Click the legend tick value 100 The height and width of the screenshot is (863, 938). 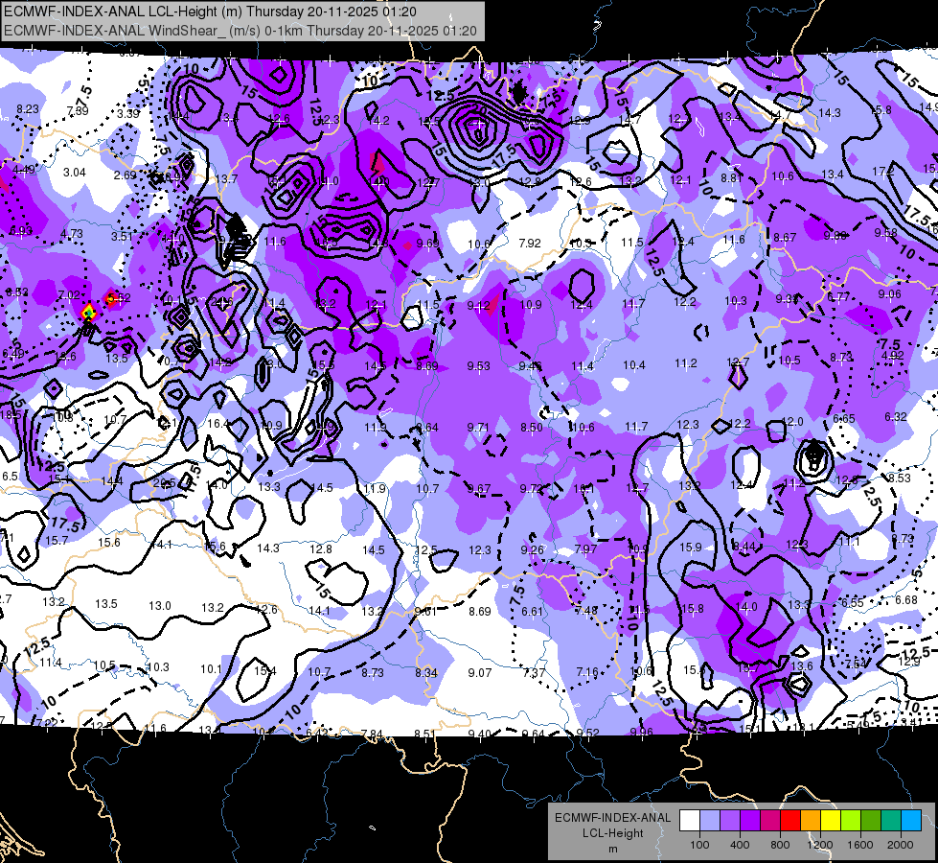click(699, 845)
